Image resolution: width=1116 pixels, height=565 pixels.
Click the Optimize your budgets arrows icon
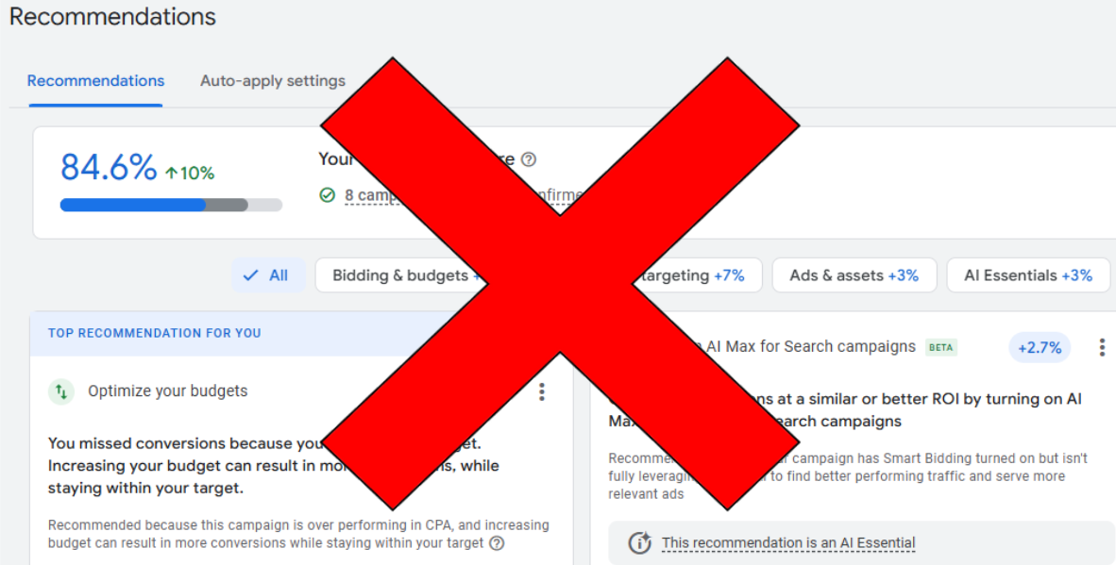pyautogui.click(x=61, y=391)
